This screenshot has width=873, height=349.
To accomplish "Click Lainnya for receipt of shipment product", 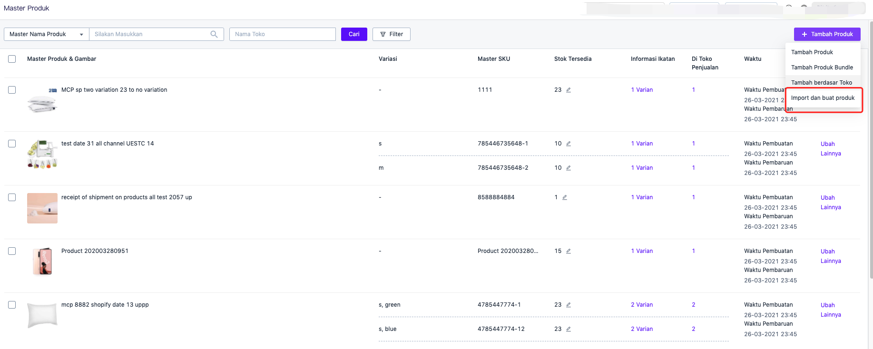I will coord(831,207).
